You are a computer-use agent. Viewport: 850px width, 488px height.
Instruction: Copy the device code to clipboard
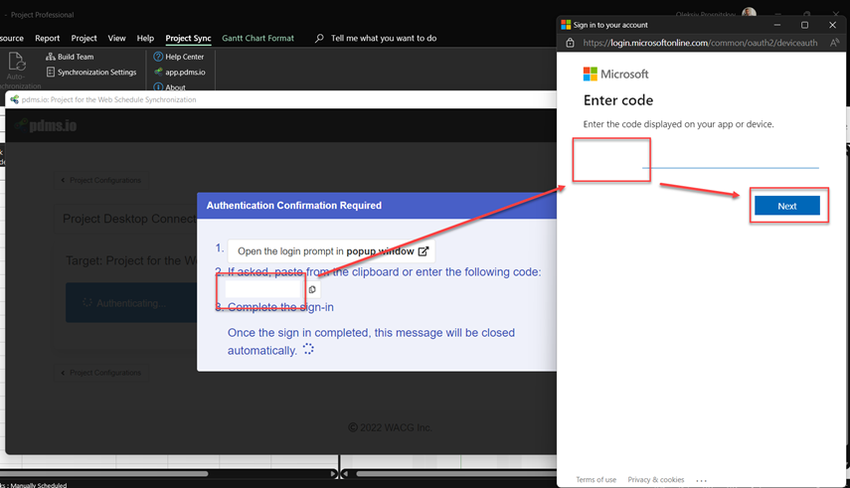[x=312, y=289]
